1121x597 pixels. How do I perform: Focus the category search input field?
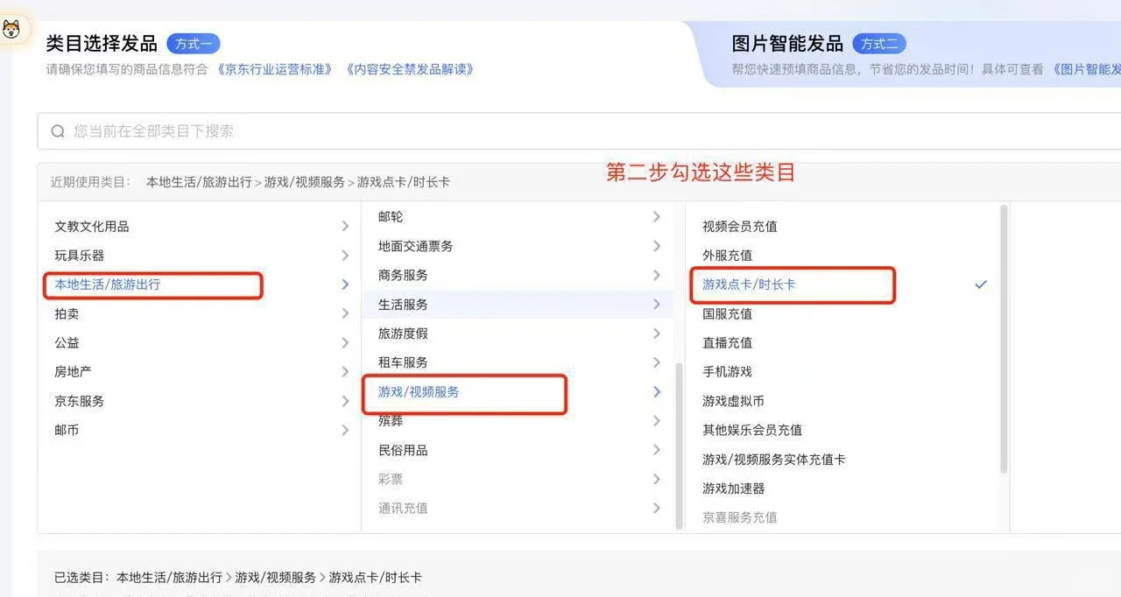579,131
